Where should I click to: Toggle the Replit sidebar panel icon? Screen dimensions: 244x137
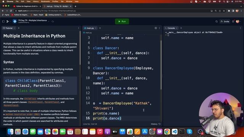tap(3, 21)
